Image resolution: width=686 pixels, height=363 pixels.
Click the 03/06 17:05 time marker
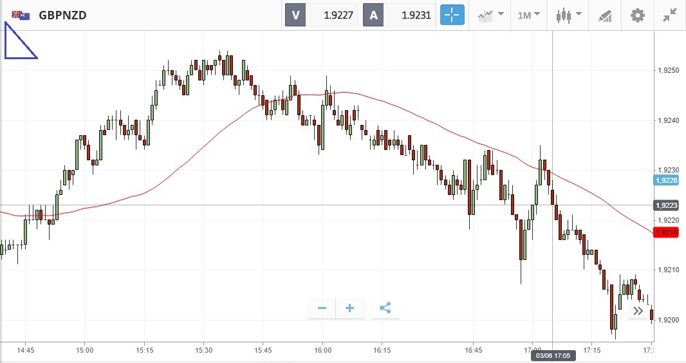(552, 356)
